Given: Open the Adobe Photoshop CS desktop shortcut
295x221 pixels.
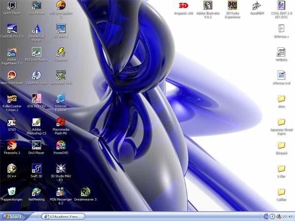Looking at the screenshot, I should click(x=36, y=122).
